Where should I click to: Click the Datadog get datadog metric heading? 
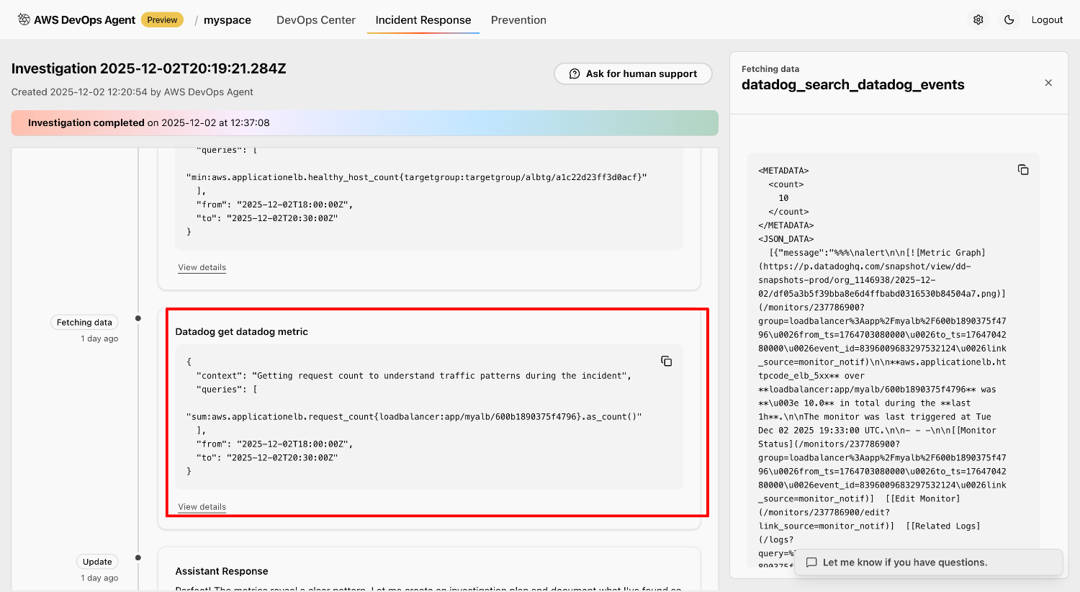242,332
